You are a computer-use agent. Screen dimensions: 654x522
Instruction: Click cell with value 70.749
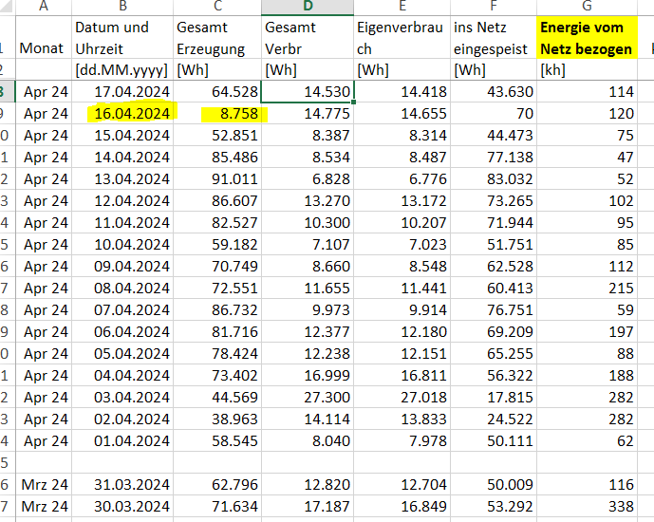click(x=217, y=267)
